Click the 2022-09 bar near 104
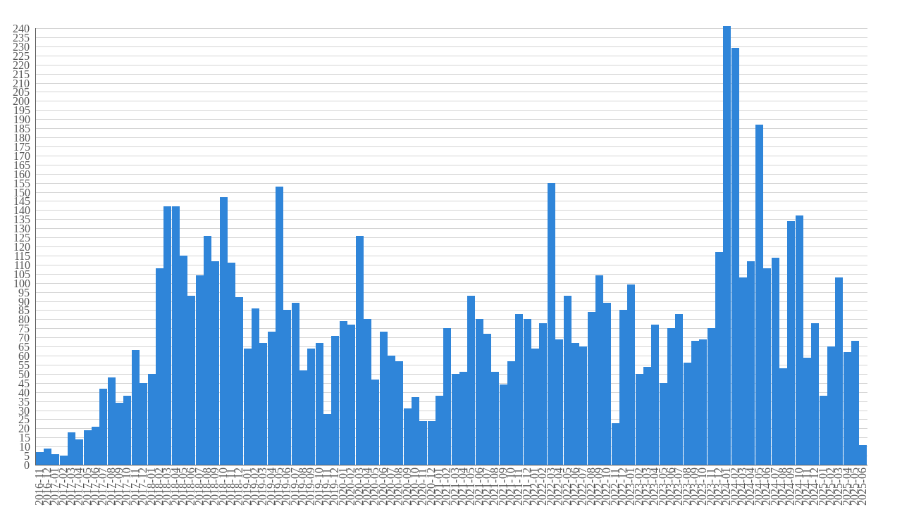 coord(599,370)
